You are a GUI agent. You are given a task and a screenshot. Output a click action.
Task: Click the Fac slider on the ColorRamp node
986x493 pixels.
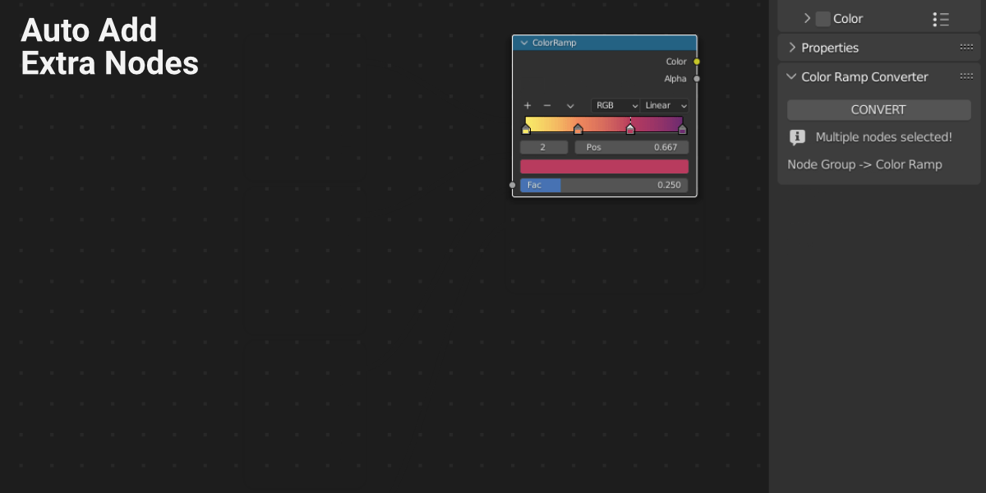click(x=604, y=185)
